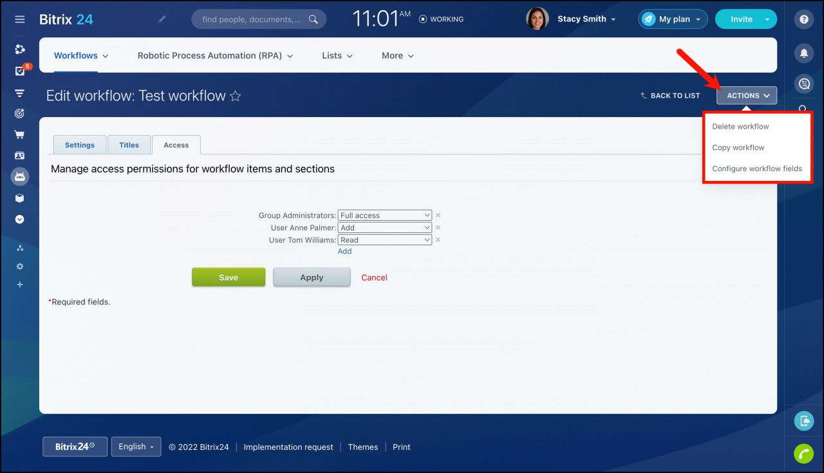Click the Bitrix 24 header logo

click(66, 19)
